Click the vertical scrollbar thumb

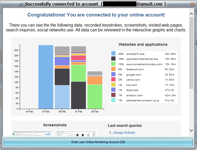pyautogui.click(x=191, y=53)
